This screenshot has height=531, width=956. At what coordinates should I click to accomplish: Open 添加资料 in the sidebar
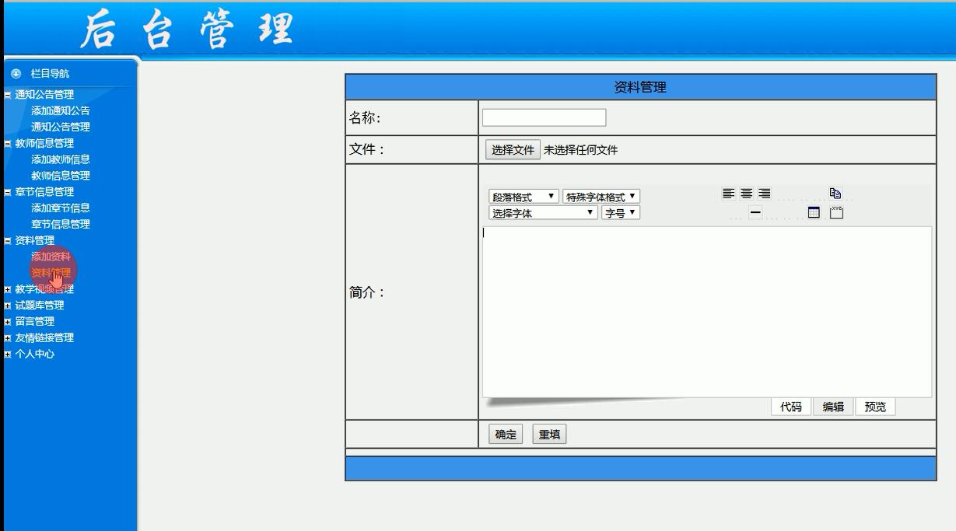pyautogui.click(x=51, y=257)
